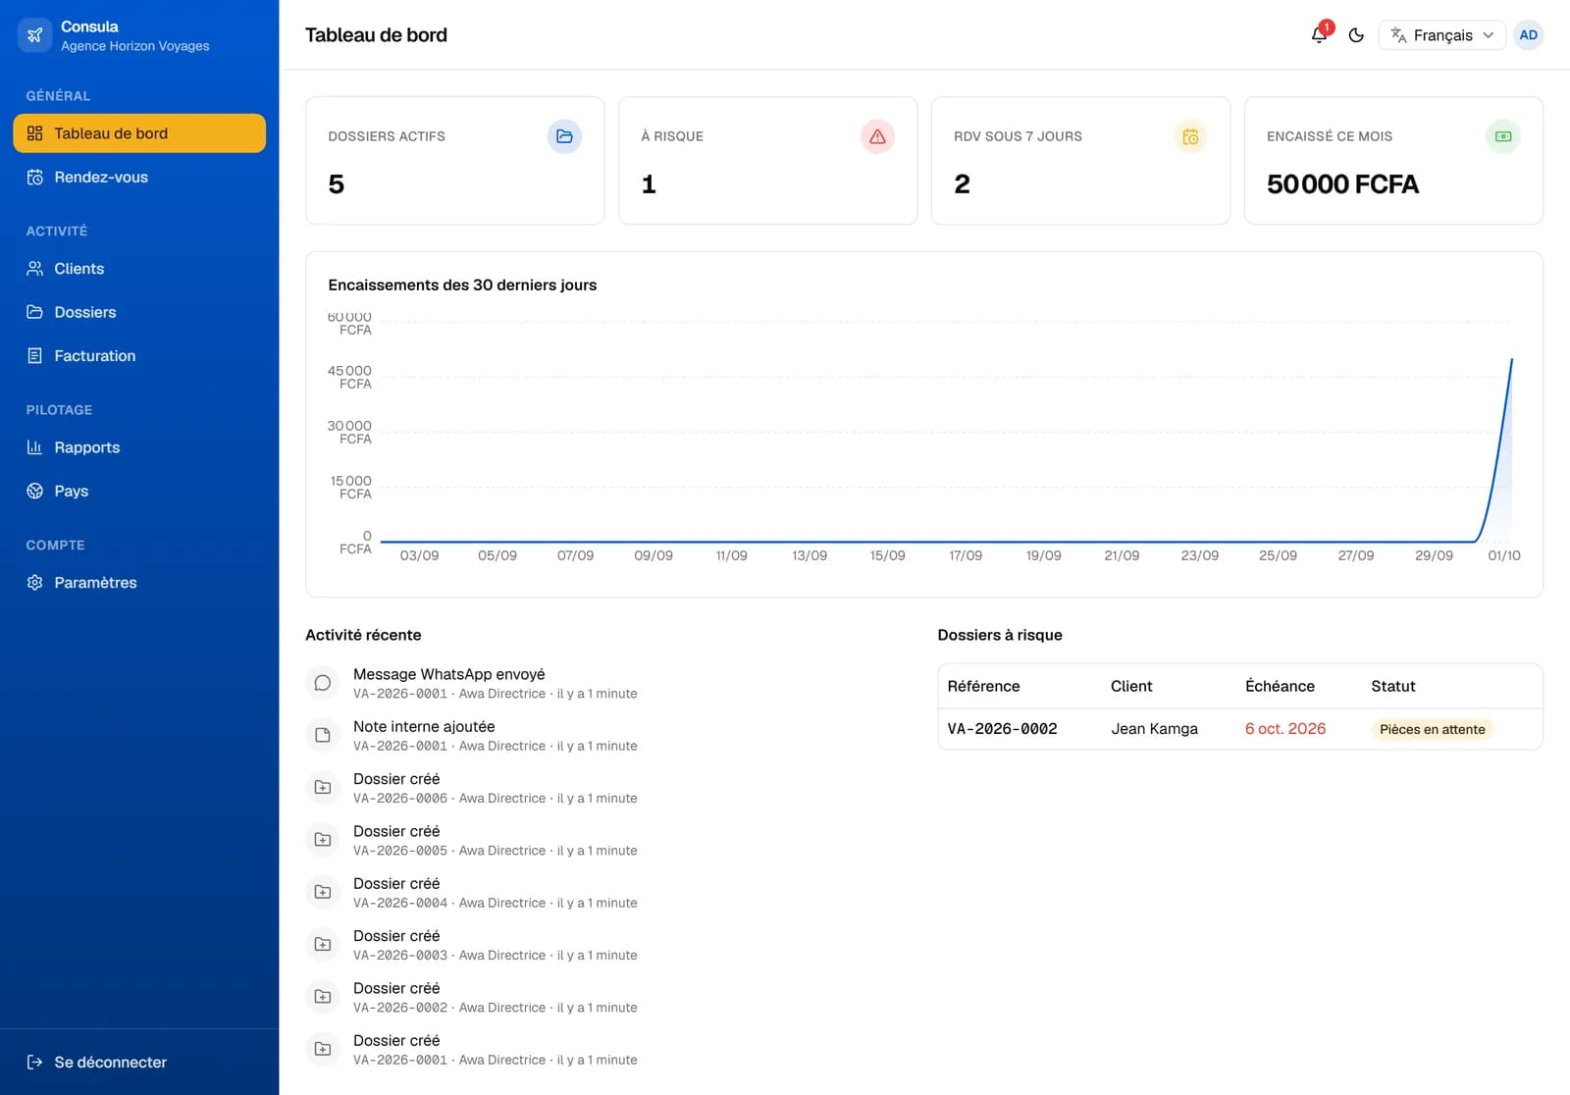Open Dossiers in the sidebar
This screenshot has width=1570, height=1095.
[139, 312]
